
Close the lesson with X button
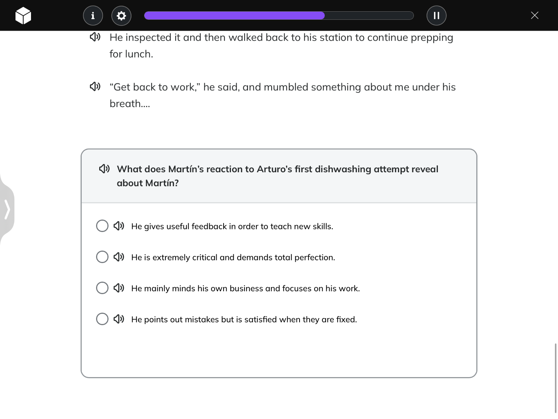[x=535, y=16]
